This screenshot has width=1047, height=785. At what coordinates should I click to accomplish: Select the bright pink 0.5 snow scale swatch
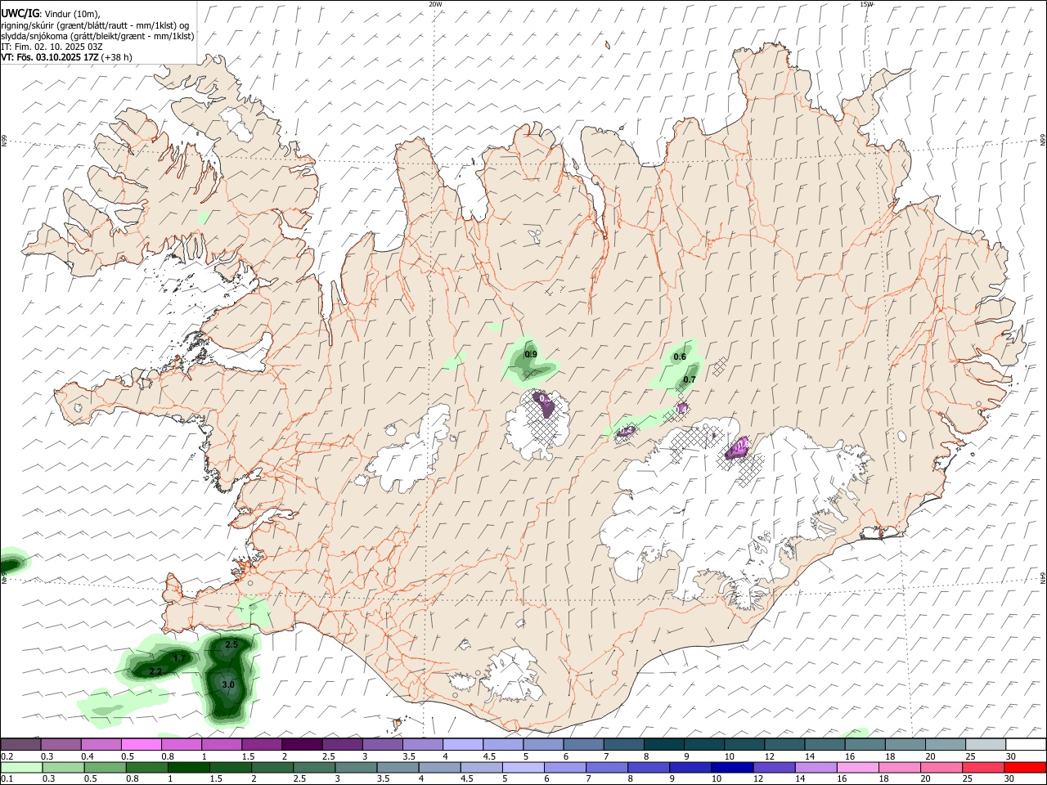click(x=141, y=744)
